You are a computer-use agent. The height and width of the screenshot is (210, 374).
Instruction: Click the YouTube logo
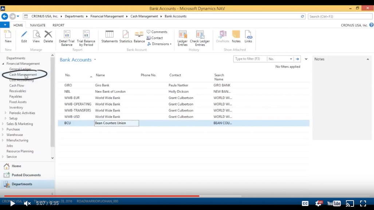334,203
